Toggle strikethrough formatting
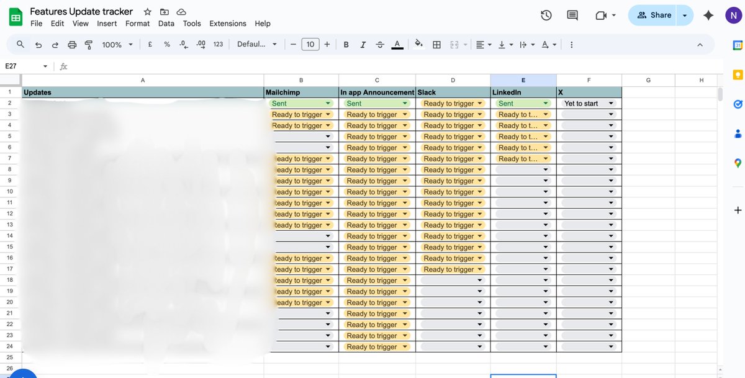Image resolution: width=745 pixels, height=378 pixels. pyautogui.click(x=380, y=45)
